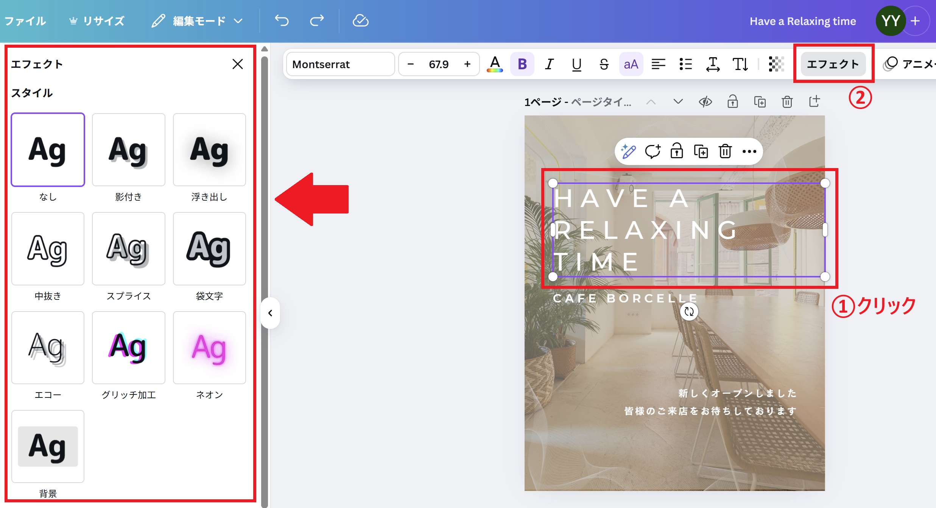
Task: Open the transparency checkerboard icon
Action: tap(776, 64)
